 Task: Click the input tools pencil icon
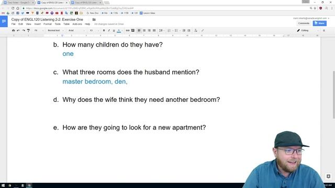(203, 30)
